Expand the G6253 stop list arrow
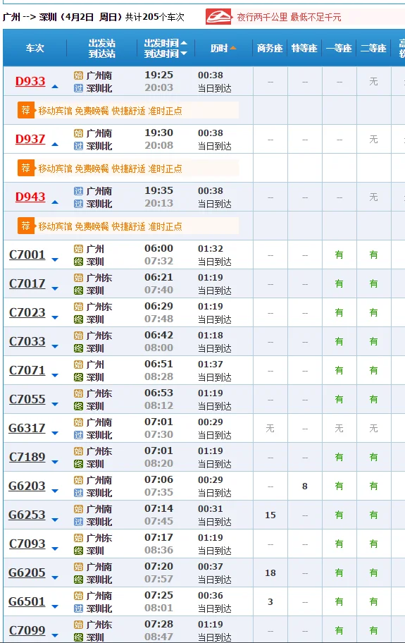This screenshot has width=405, height=643. point(55,520)
